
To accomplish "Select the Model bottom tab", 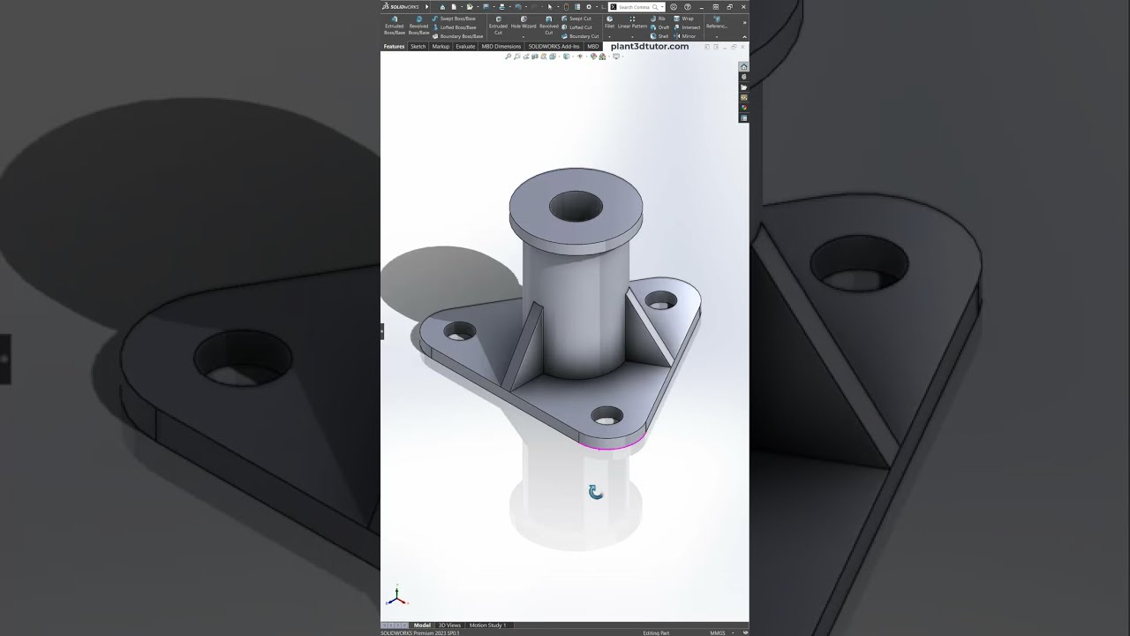I will click(x=422, y=625).
